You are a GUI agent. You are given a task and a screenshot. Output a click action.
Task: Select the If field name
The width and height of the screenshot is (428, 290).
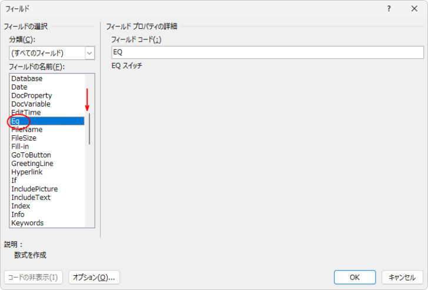point(47,181)
